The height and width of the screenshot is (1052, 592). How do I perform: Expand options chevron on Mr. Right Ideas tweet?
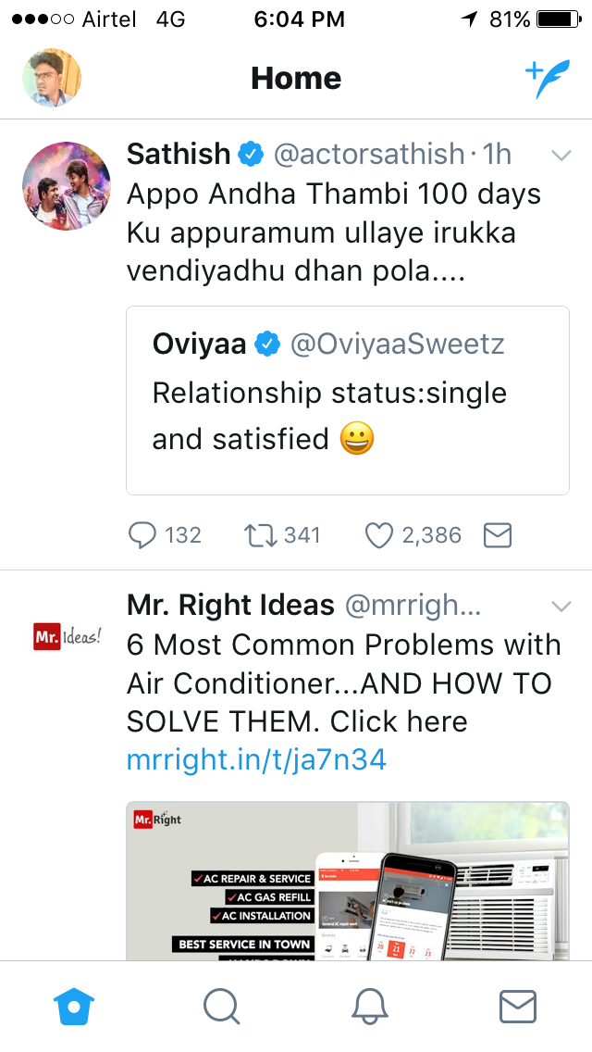pyautogui.click(x=561, y=607)
